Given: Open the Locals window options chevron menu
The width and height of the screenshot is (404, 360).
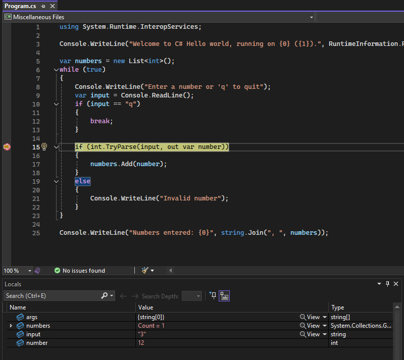Looking at the screenshot, I should 379,284.
